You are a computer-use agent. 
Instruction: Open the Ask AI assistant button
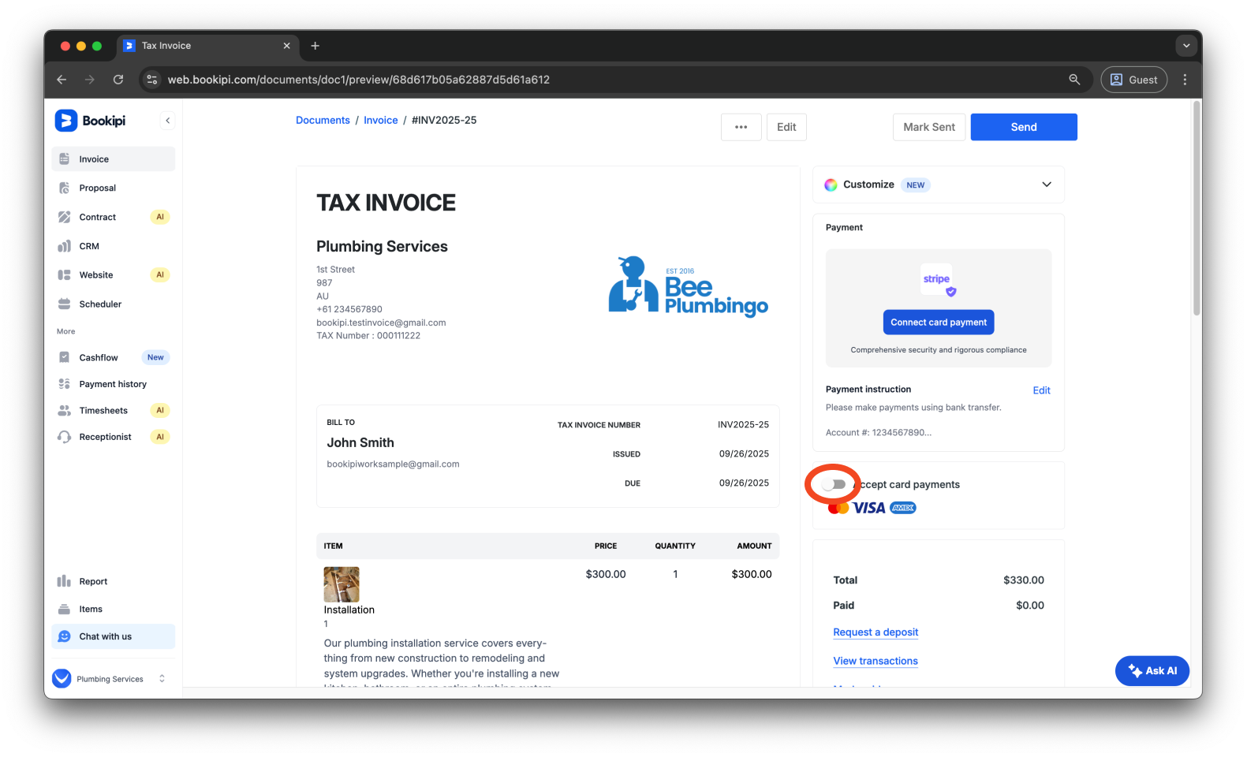(x=1152, y=671)
